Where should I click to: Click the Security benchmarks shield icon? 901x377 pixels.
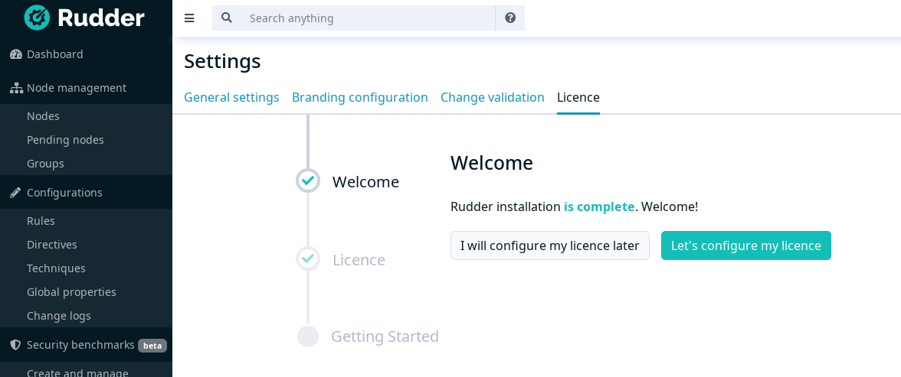click(x=15, y=345)
